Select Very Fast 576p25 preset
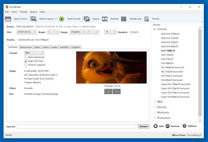The height and width of the screenshot is (142, 208). coord(169,42)
